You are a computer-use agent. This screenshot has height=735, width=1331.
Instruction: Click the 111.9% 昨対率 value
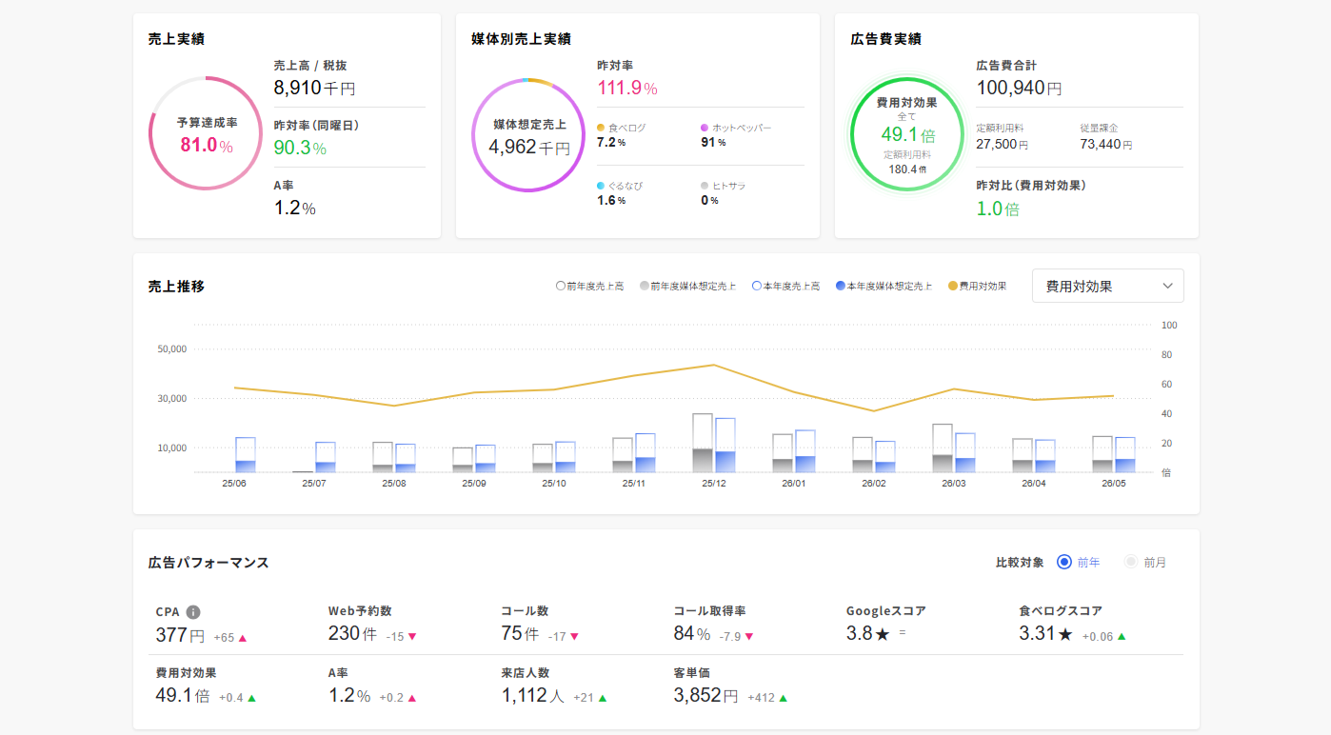627,89
